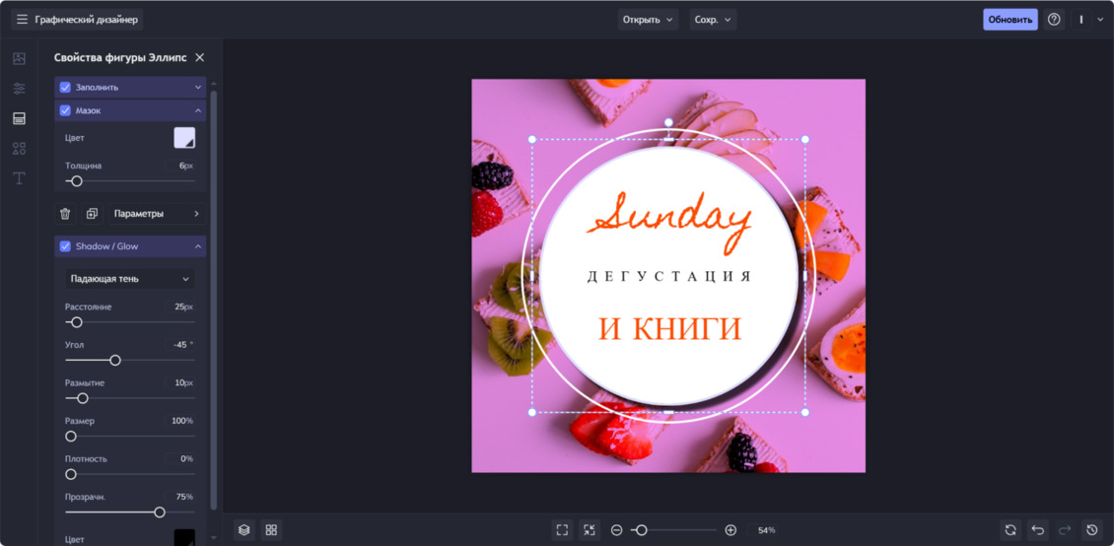Screen dimensions: 1114x546
Task: Open the grid view icon at the bottom
Action: (x=271, y=529)
